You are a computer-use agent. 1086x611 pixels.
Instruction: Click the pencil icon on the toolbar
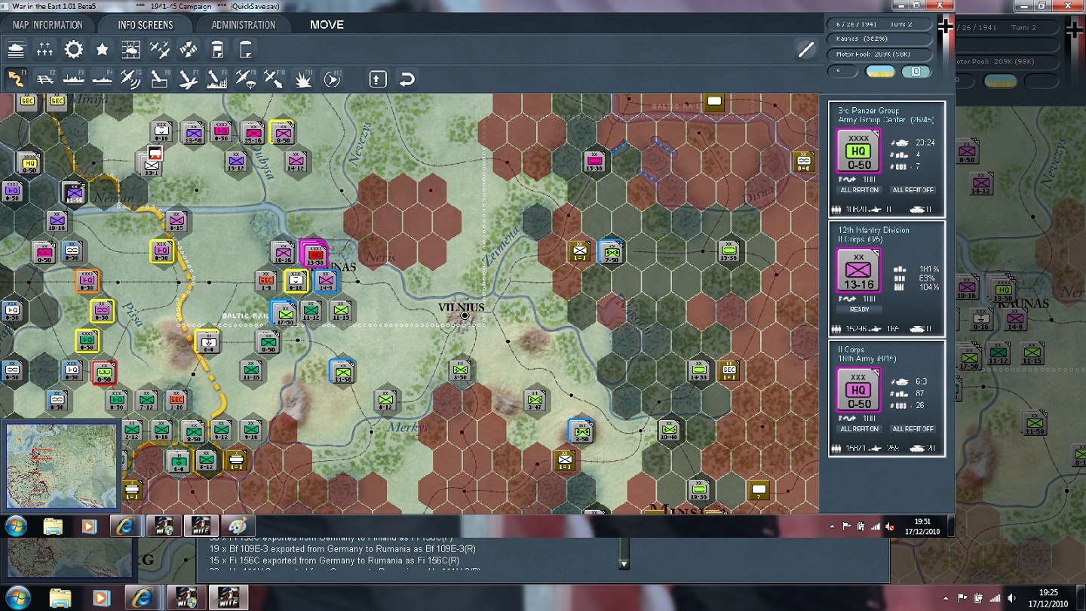806,50
